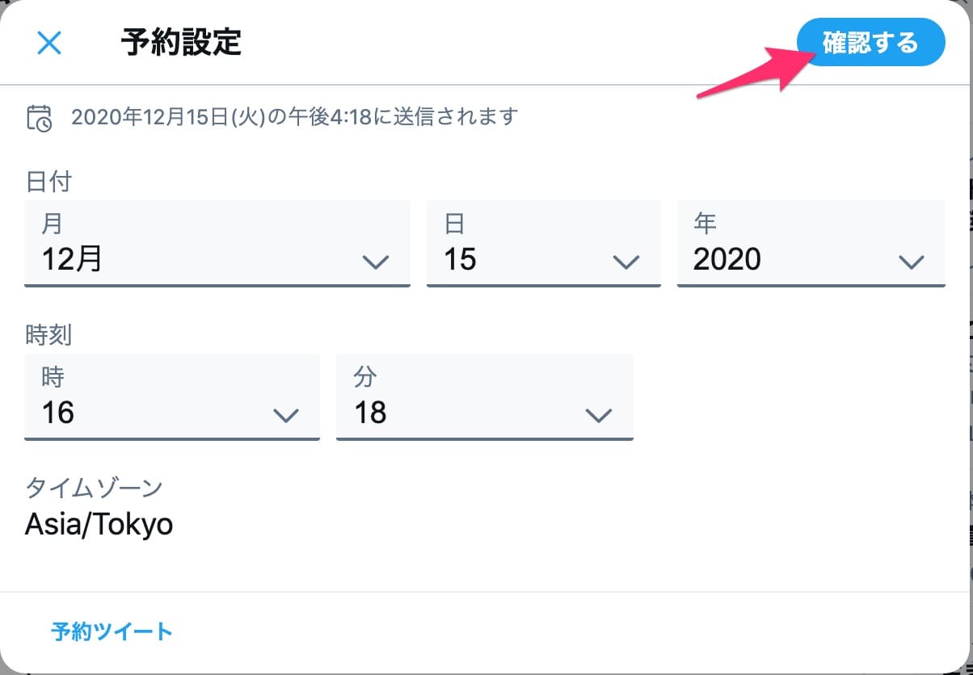This screenshot has width=973, height=675.
Task: Select the 2020 year value
Action: pyautogui.click(x=727, y=259)
